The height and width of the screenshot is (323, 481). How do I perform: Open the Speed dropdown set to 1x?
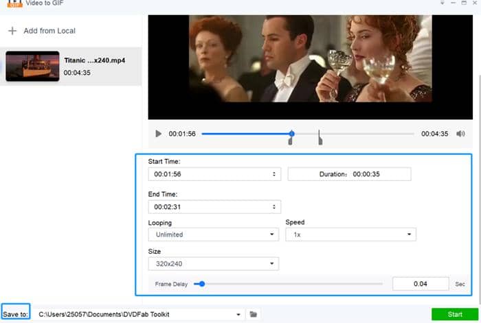[x=350, y=235]
